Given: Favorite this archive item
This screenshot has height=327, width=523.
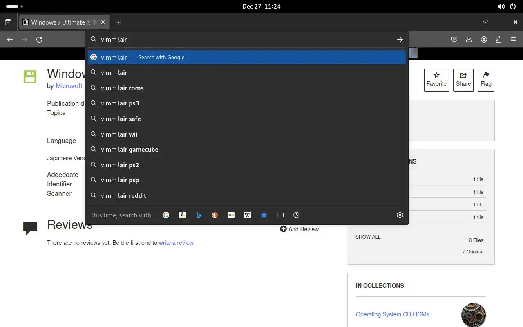Looking at the screenshot, I should tap(436, 80).
